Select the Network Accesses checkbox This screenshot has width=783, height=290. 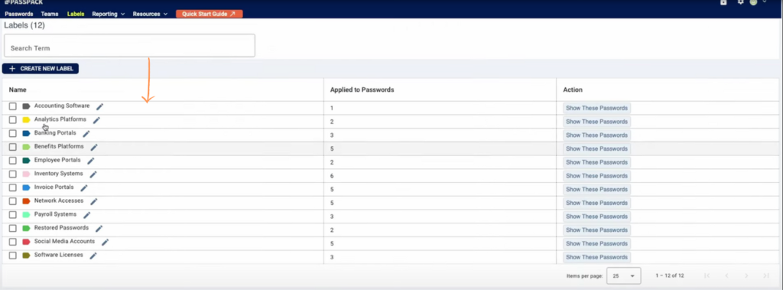click(13, 201)
